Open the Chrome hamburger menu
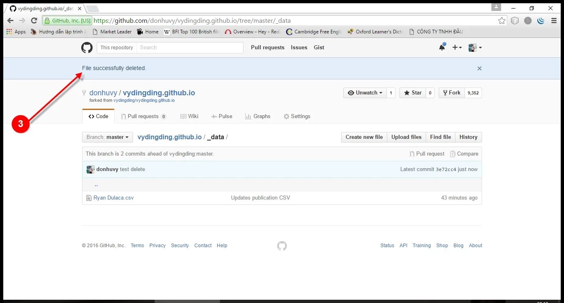 [x=554, y=20]
